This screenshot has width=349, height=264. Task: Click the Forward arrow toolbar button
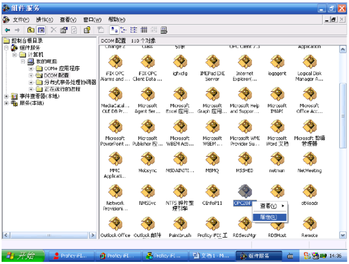point(18,30)
